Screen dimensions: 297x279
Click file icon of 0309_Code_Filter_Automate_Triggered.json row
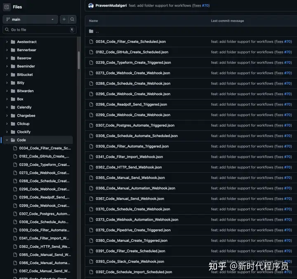click(91, 146)
